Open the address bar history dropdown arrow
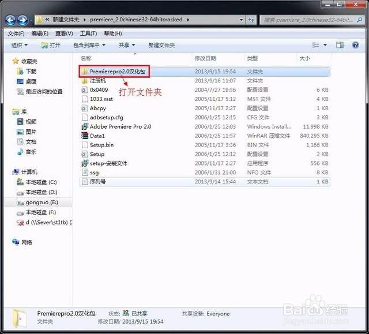The height and width of the screenshot is (334, 369). click(241, 20)
